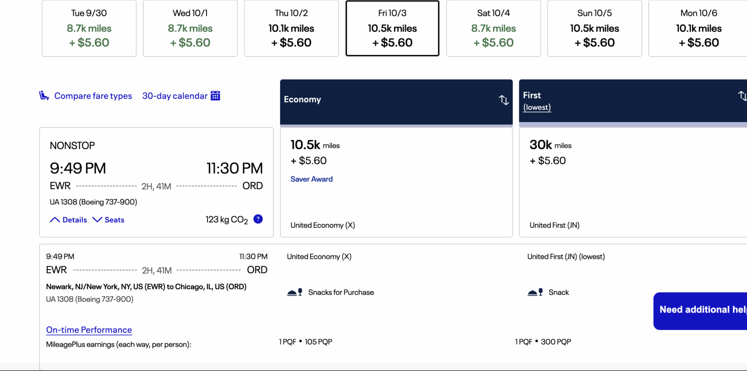
Task: Sort flights by First price arrows
Action: [x=742, y=96]
